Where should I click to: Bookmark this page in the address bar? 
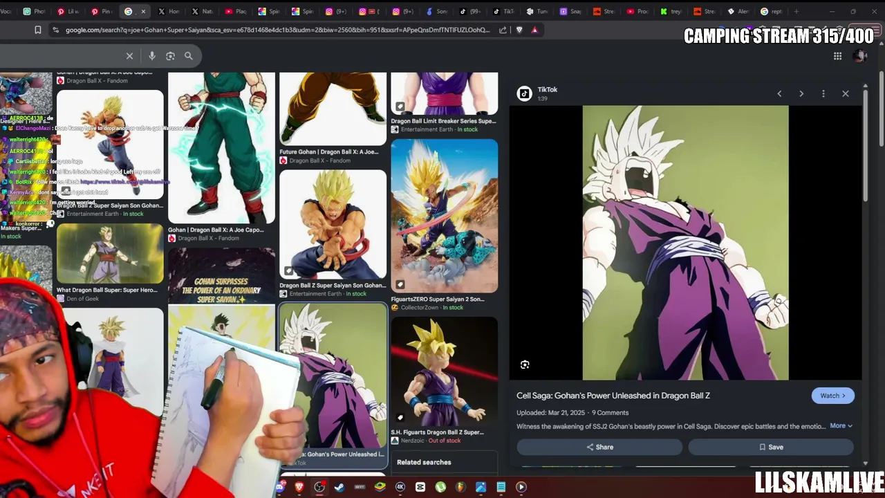pyautogui.click(x=37, y=30)
